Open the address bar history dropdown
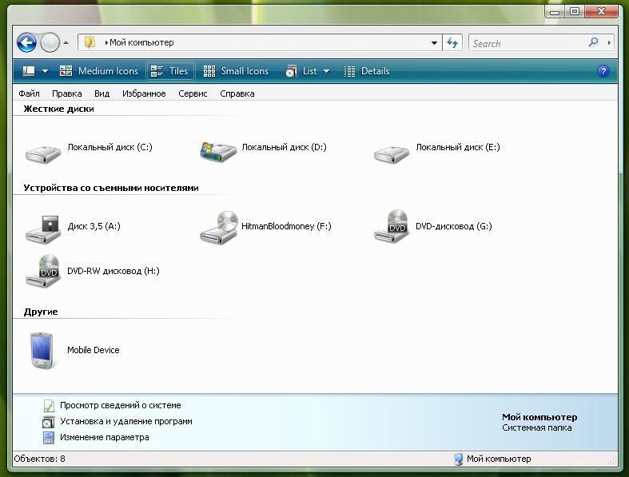629x477 pixels. [x=434, y=43]
